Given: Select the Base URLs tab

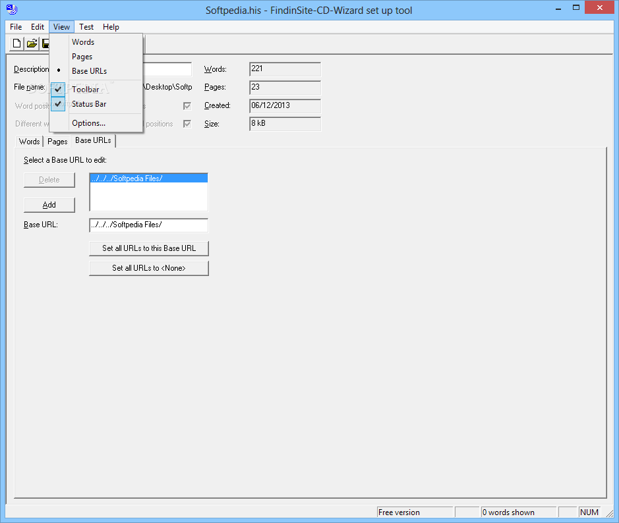Looking at the screenshot, I should 93,140.
